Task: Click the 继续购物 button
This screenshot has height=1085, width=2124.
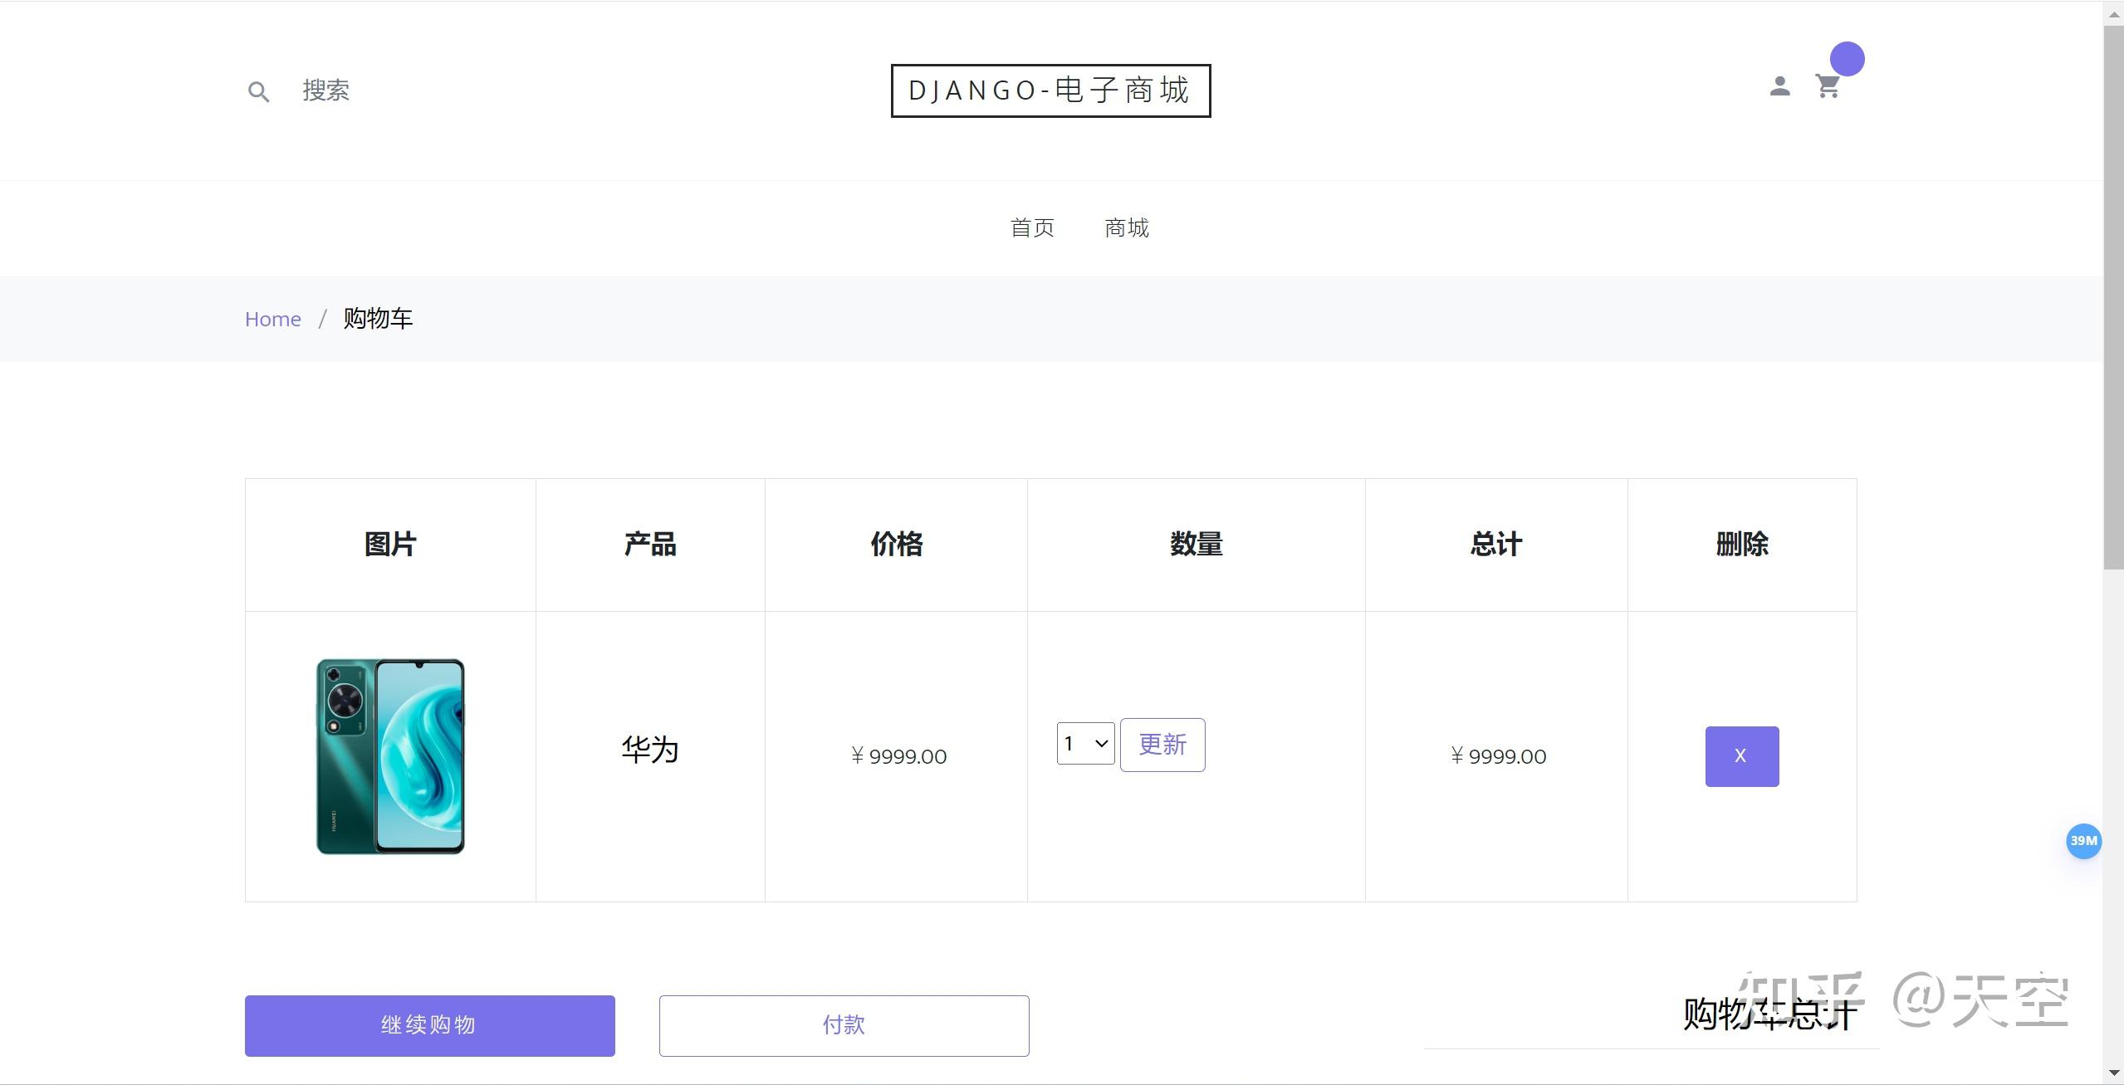Action: [428, 1025]
